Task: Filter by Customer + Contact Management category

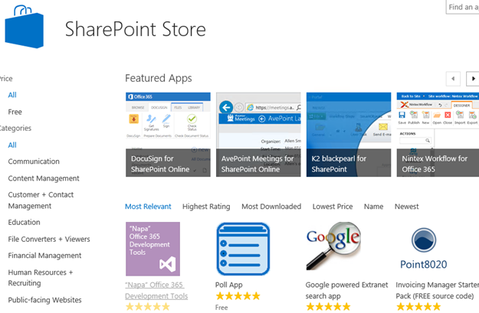Action: (41, 201)
